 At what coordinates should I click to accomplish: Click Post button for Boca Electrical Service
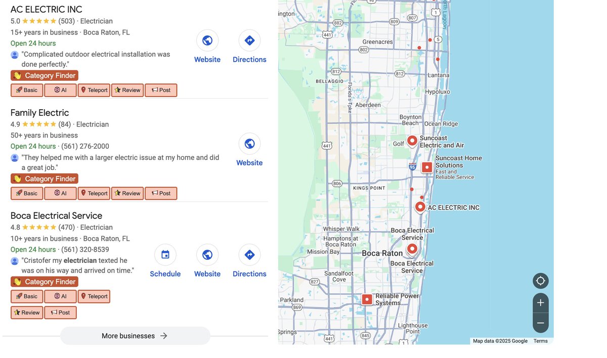tap(60, 312)
